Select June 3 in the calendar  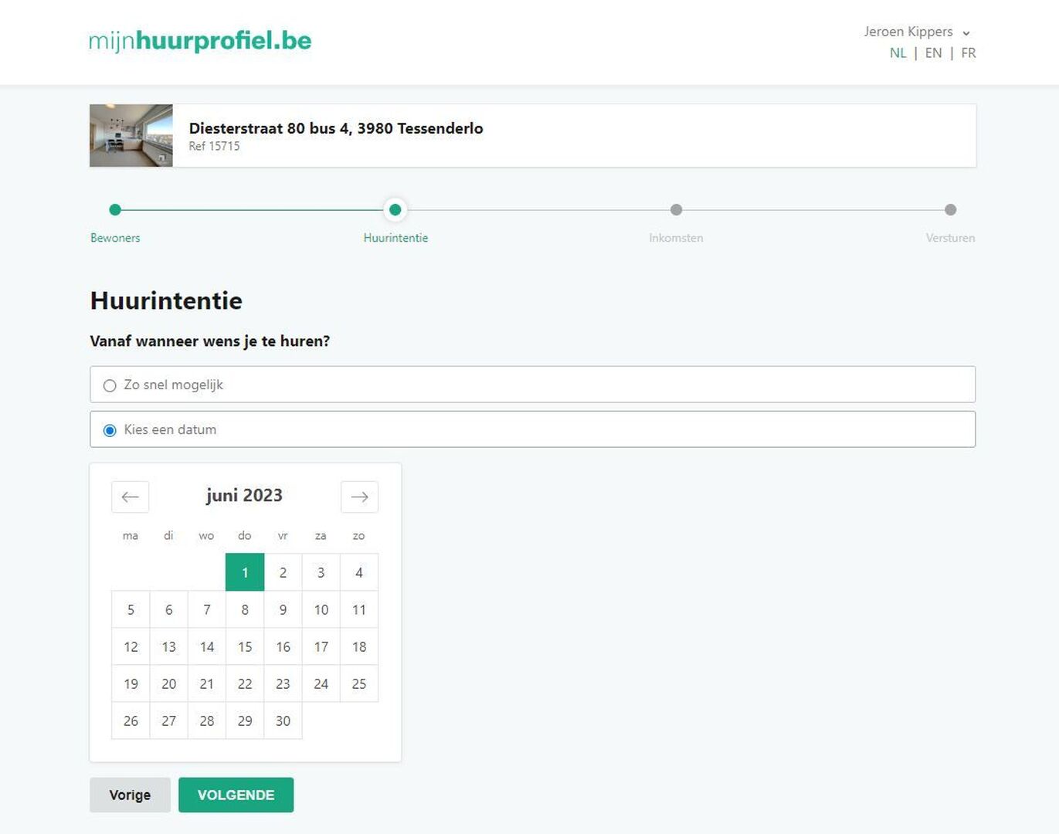pyautogui.click(x=321, y=572)
